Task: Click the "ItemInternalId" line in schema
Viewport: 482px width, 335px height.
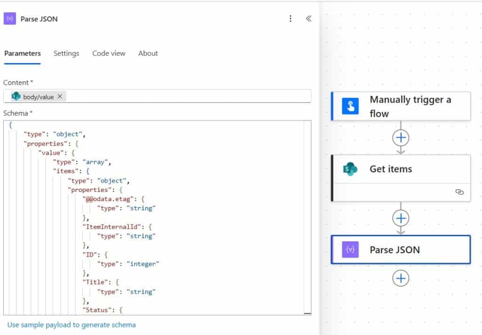Action: pyautogui.click(x=117, y=227)
